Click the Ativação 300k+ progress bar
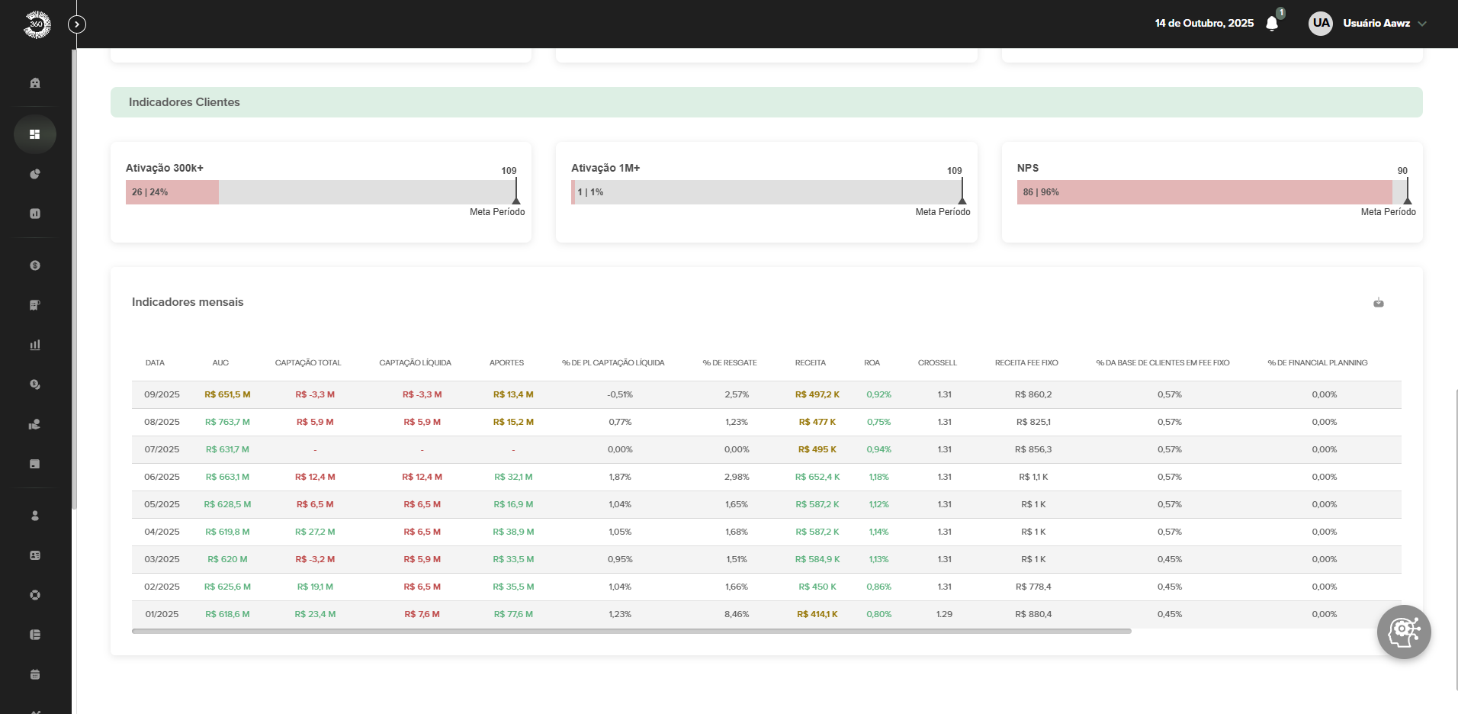 (321, 192)
